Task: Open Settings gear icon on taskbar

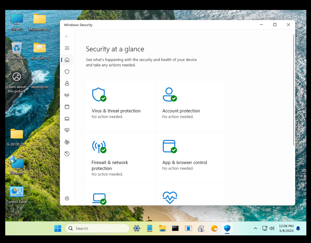Action: 137,228
